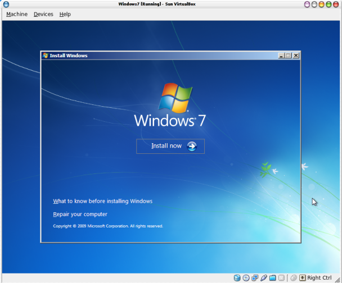Click the network adapter status icon
Viewport: 342px width, 283px height.
click(x=255, y=278)
